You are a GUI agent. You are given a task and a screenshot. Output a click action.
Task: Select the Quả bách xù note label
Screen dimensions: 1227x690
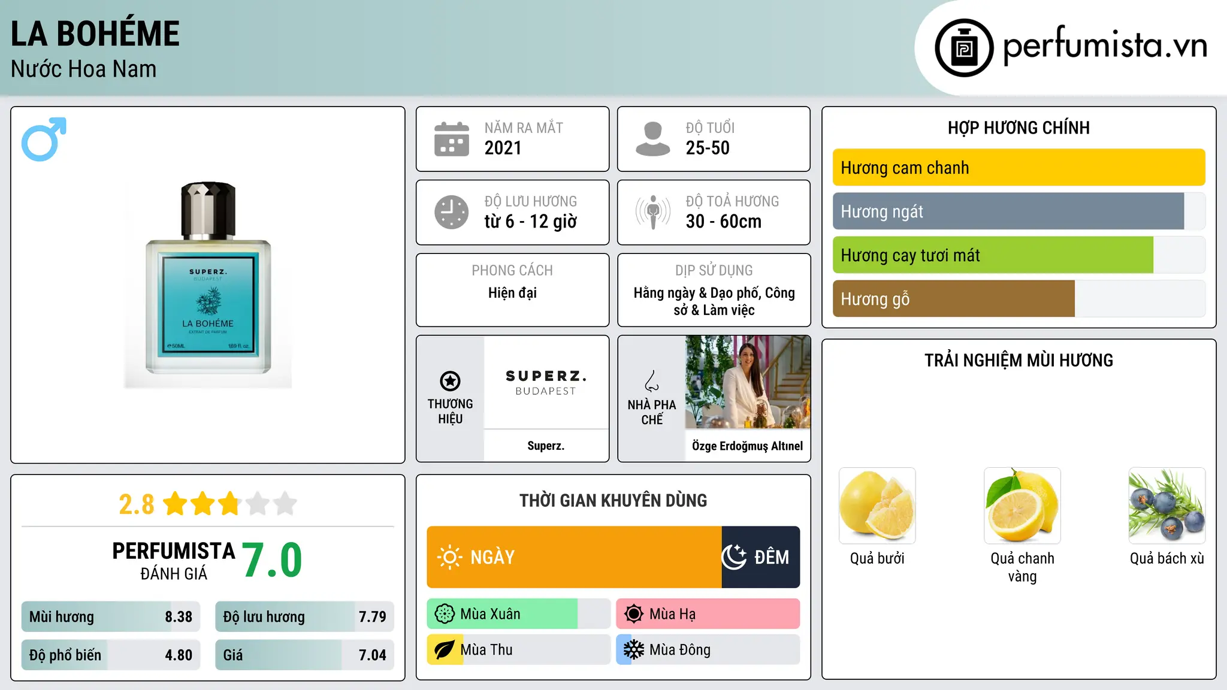click(1167, 558)
